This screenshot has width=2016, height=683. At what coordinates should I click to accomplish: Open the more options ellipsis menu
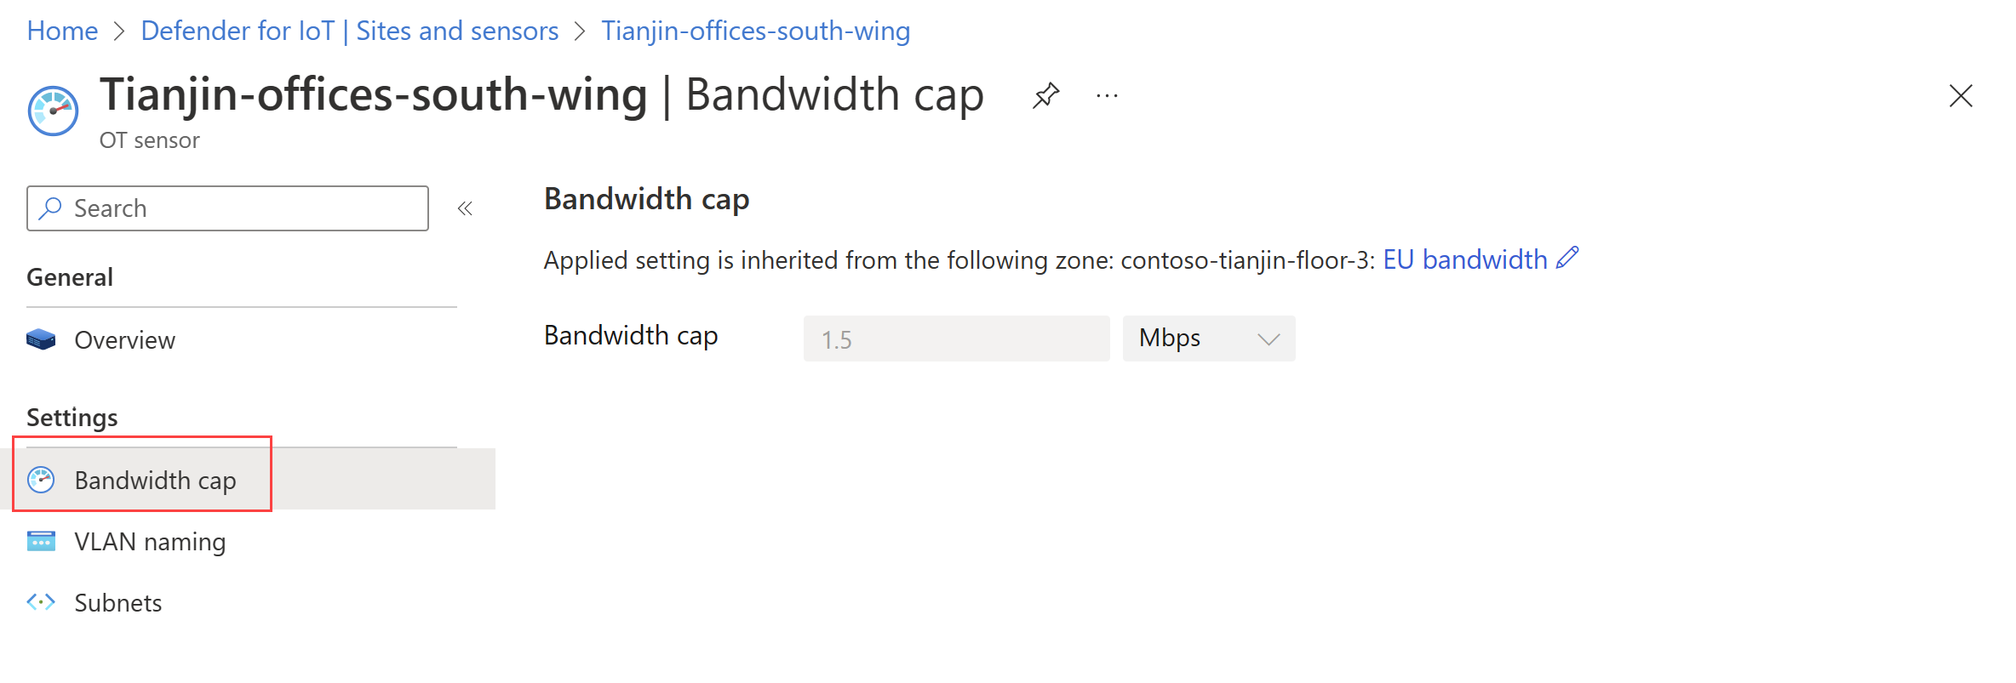pyautogui.click(x=1107, y=95)
